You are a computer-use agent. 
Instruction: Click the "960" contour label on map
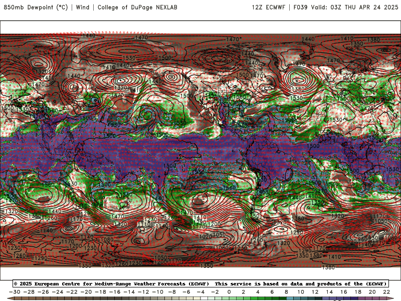tap(362, 239)
